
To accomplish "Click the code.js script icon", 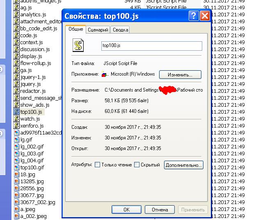I will click(x=16, y=36).
